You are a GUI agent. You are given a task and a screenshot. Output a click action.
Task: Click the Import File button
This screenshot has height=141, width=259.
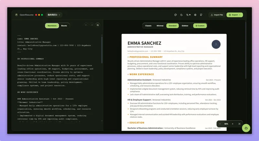[217, 15]
